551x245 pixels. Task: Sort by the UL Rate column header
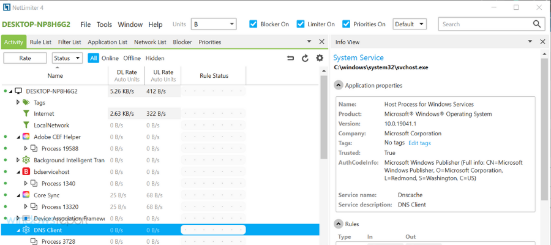163,75
